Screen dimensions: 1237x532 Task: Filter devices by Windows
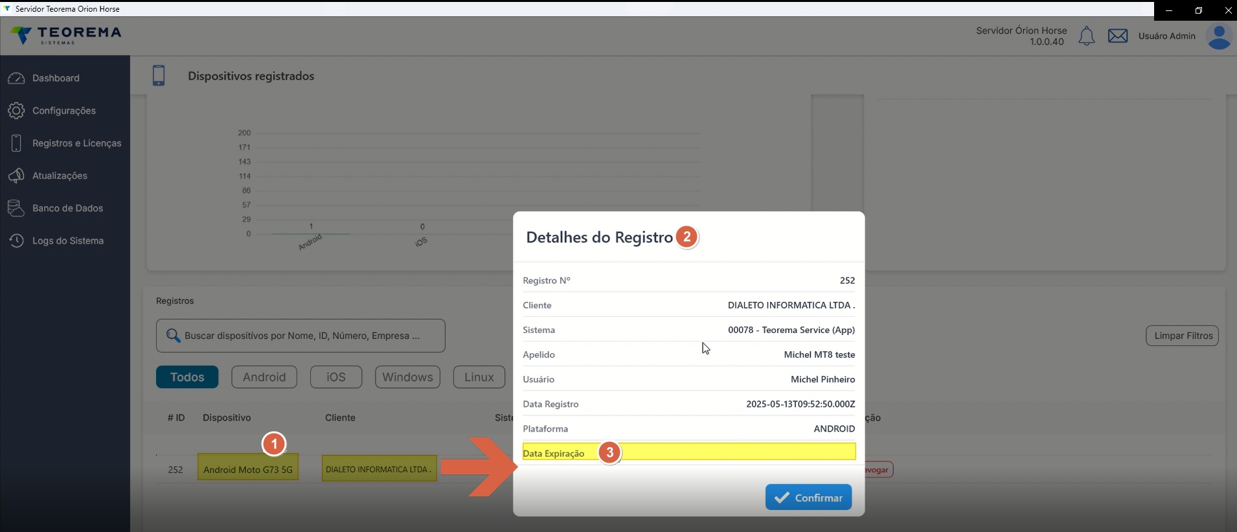click(407, 377)
